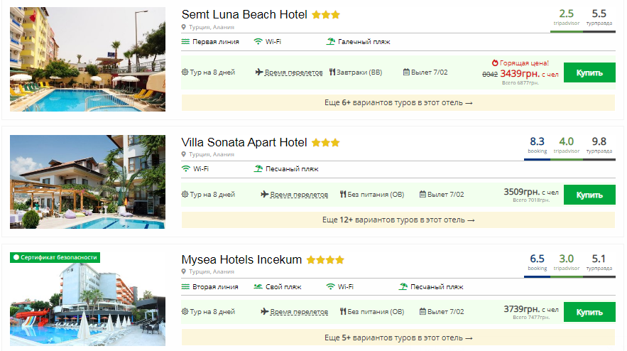View flight times for Mysea Hotels tour

[299, 311]
